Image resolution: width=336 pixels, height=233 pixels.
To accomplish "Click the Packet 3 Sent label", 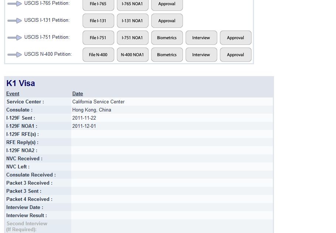I will (24, 191).
